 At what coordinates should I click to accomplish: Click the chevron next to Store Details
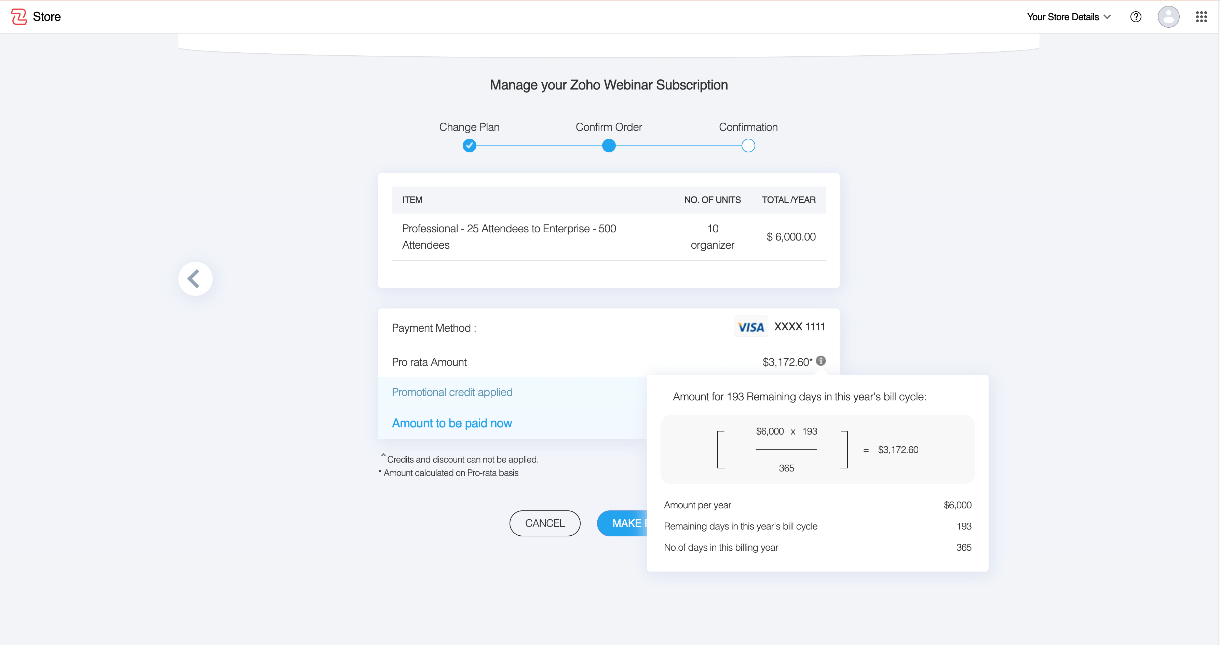coord(1107,17)
